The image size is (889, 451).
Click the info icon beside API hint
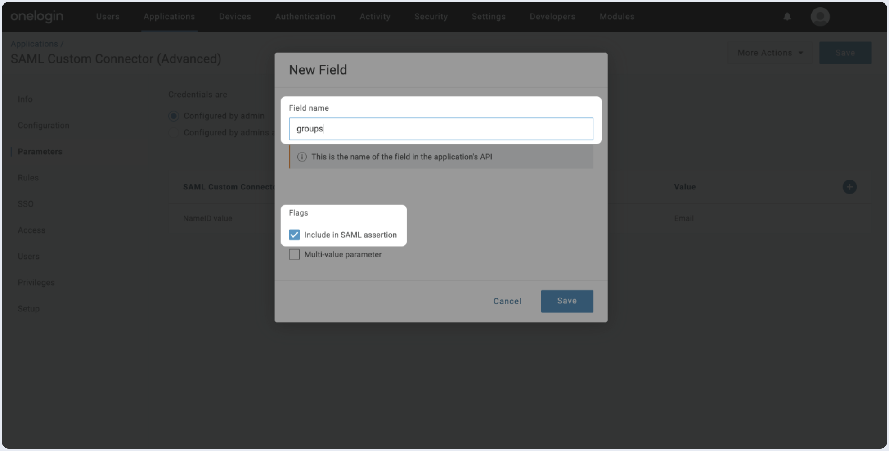pyautogui.click(x=302, y=157)
